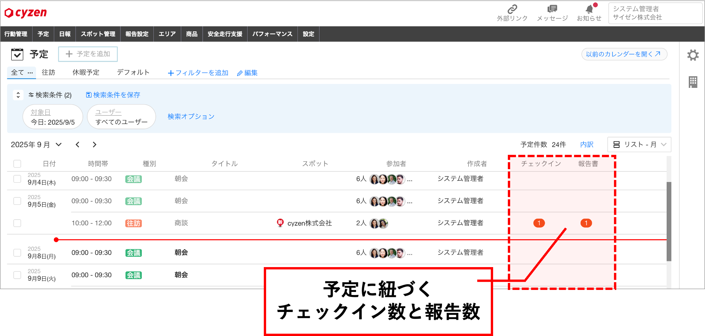This screenshot has width=705, height=336.
Task: Click the cyzen株式会社 spot name
Action: 310,223
